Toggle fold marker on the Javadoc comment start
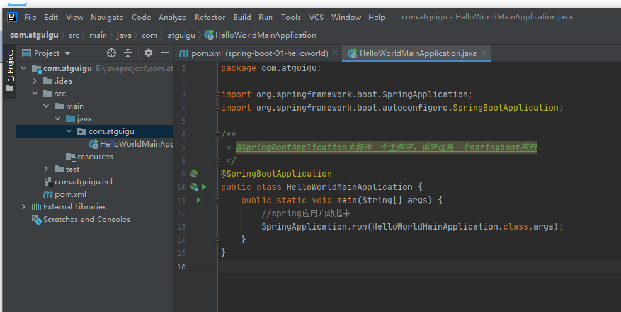The height and width of the screenshot is (312, 621). (x=217, y=134)
